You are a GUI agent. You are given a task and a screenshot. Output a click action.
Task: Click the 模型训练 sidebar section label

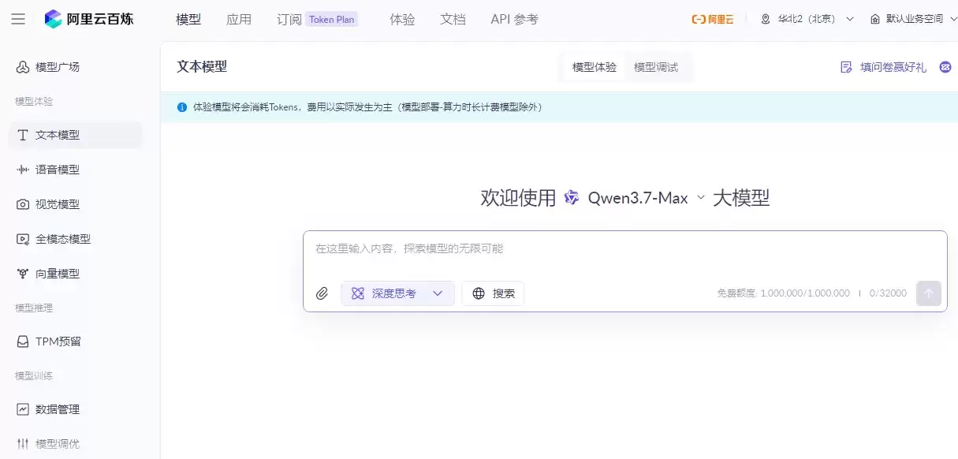34,375
